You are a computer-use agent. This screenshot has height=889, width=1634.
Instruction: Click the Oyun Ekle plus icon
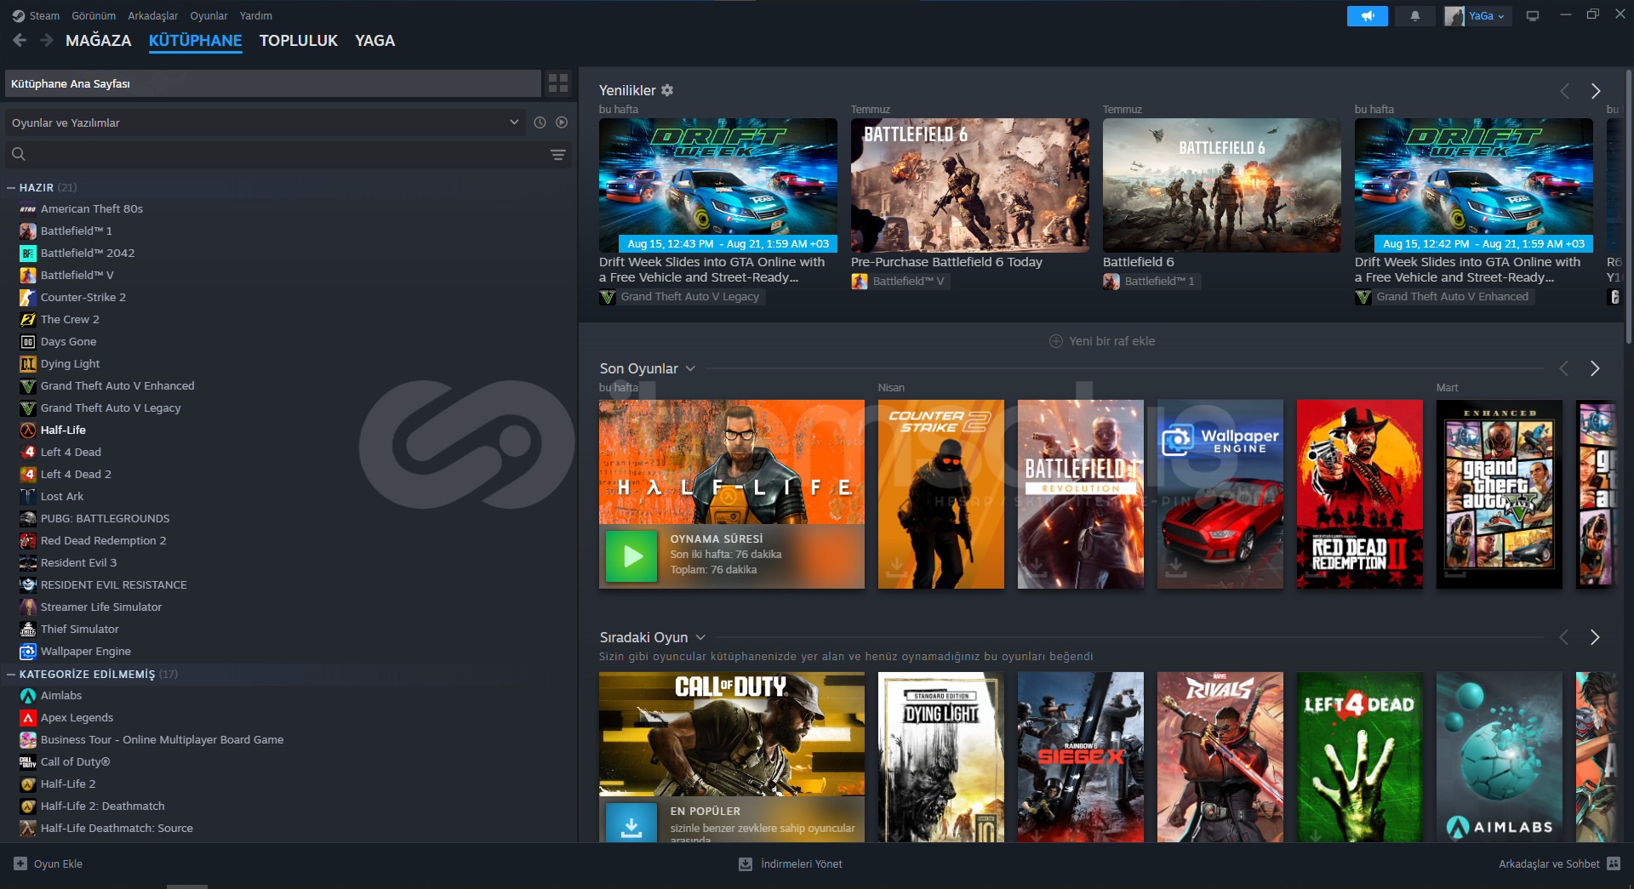20,863
